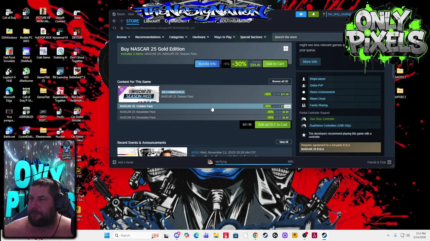Click Windows Start button
430x241 pixels.
pos(107,235)
